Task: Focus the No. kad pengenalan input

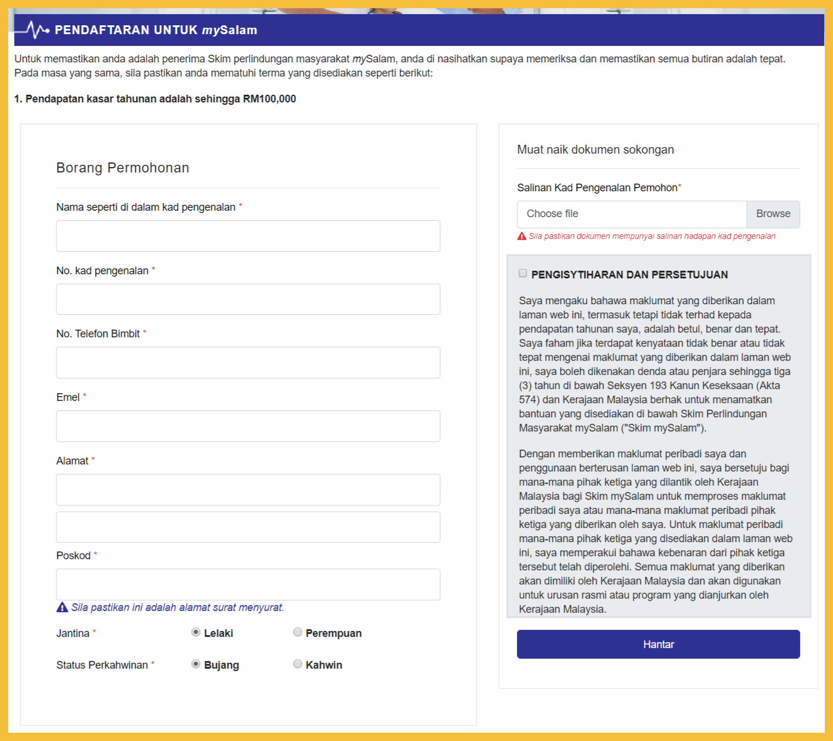Action: pos(248,300)
